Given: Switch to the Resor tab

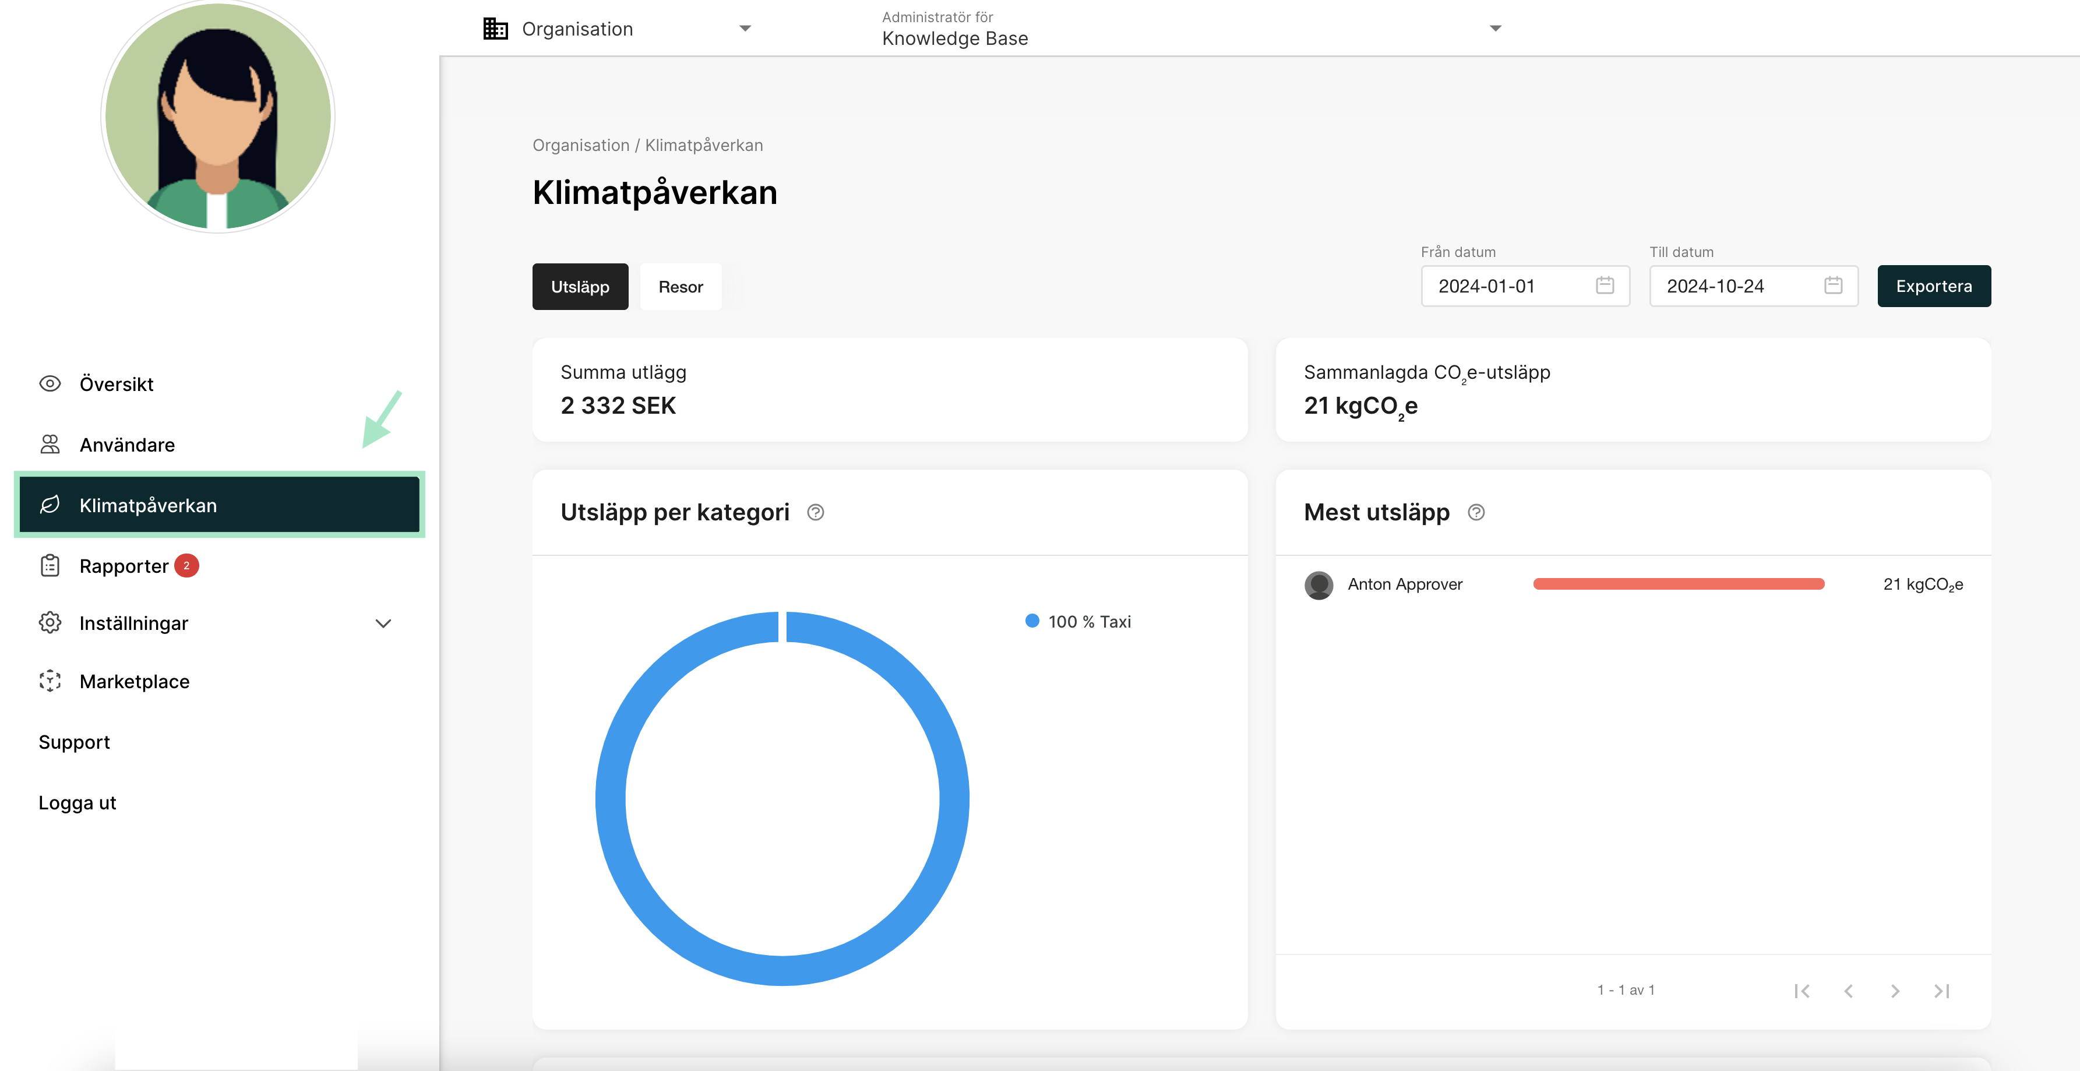Looking at the screenshot, I should 681,287.
